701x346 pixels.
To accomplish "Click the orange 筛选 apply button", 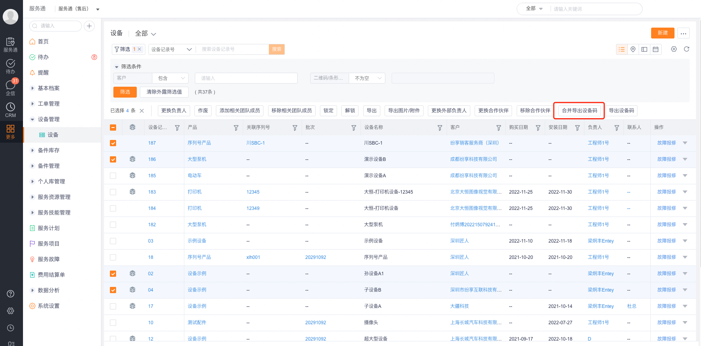I will [125, 92].
